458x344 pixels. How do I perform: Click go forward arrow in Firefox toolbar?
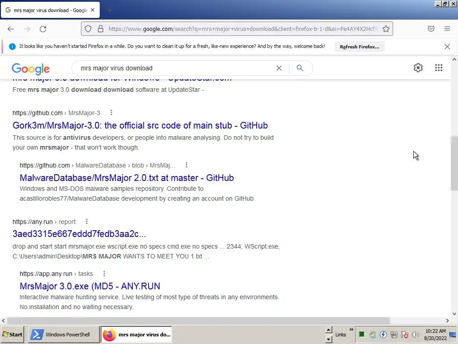[27, 29]
